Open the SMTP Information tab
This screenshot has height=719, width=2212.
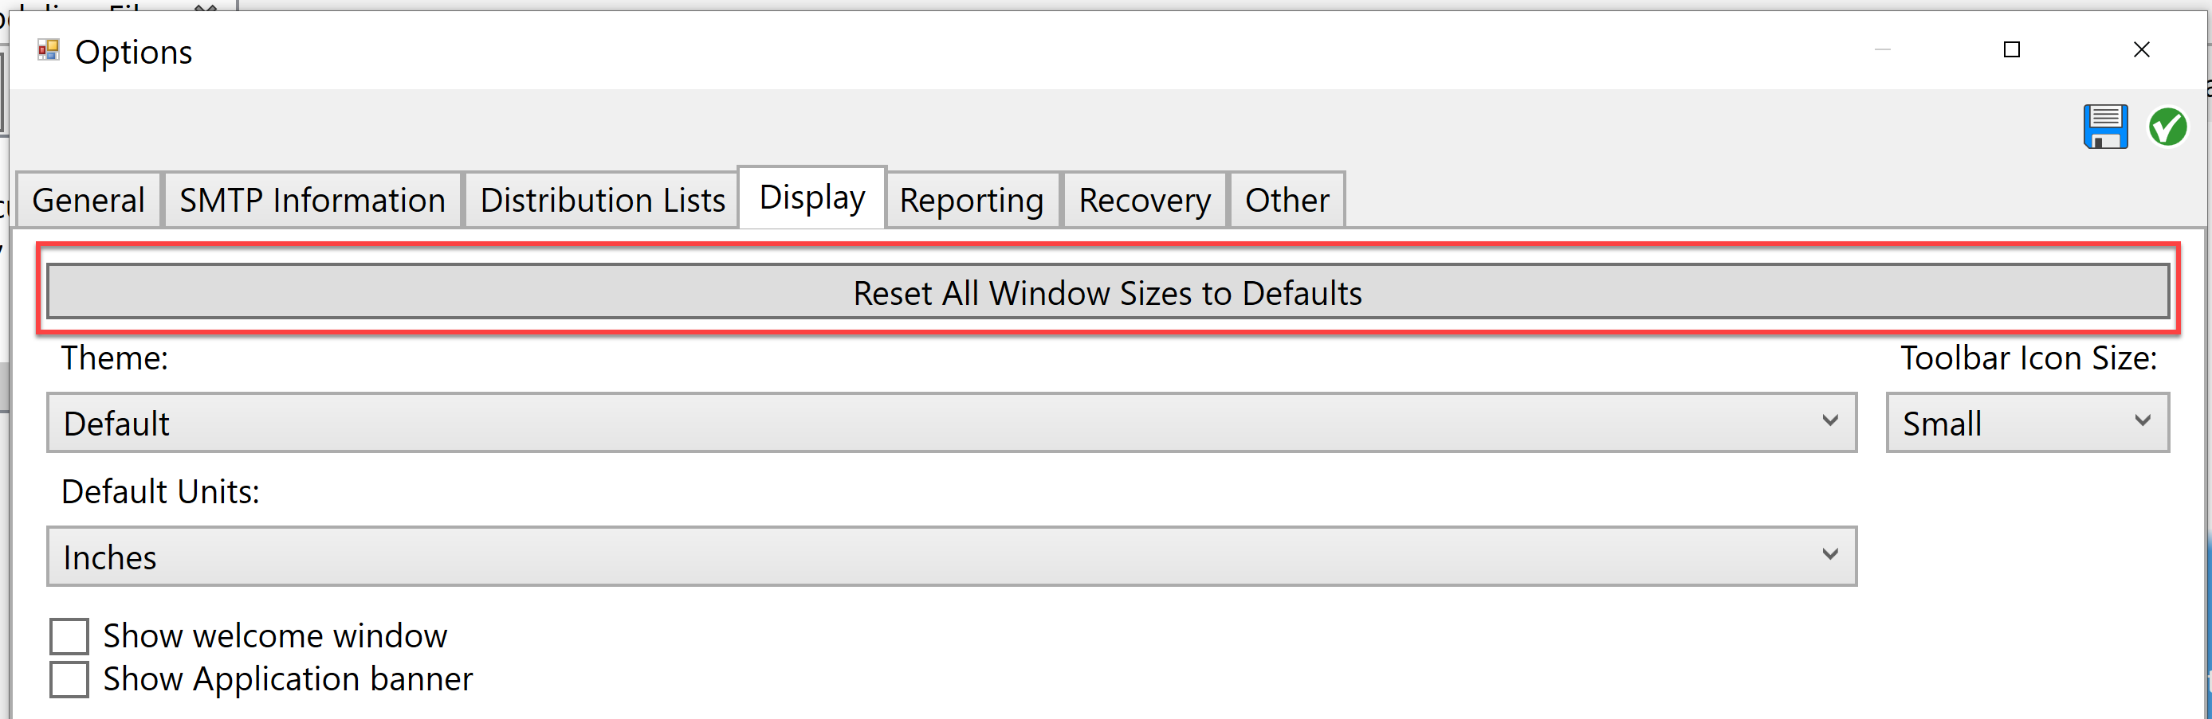coord(312,200)
